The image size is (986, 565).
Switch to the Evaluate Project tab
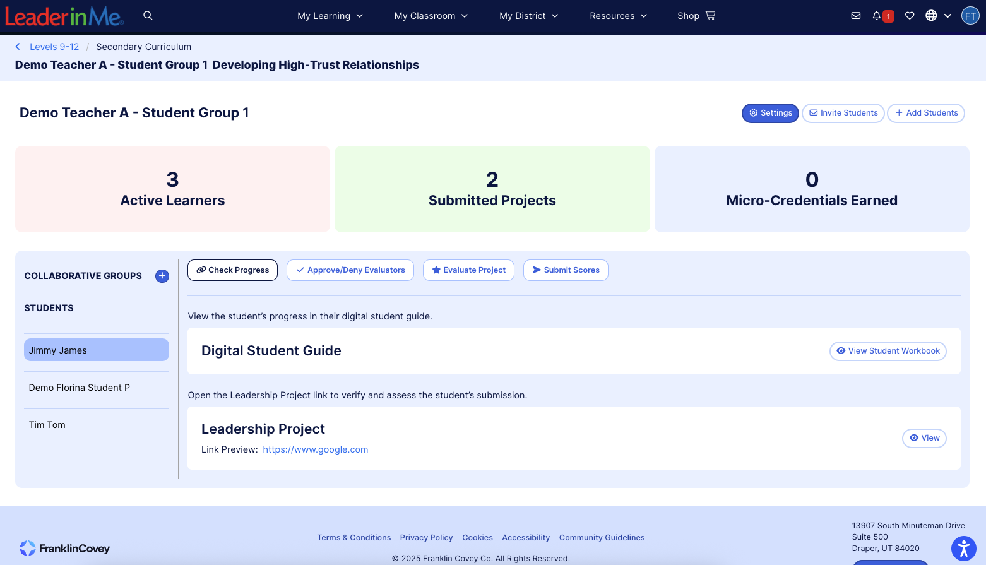(468, 270)
